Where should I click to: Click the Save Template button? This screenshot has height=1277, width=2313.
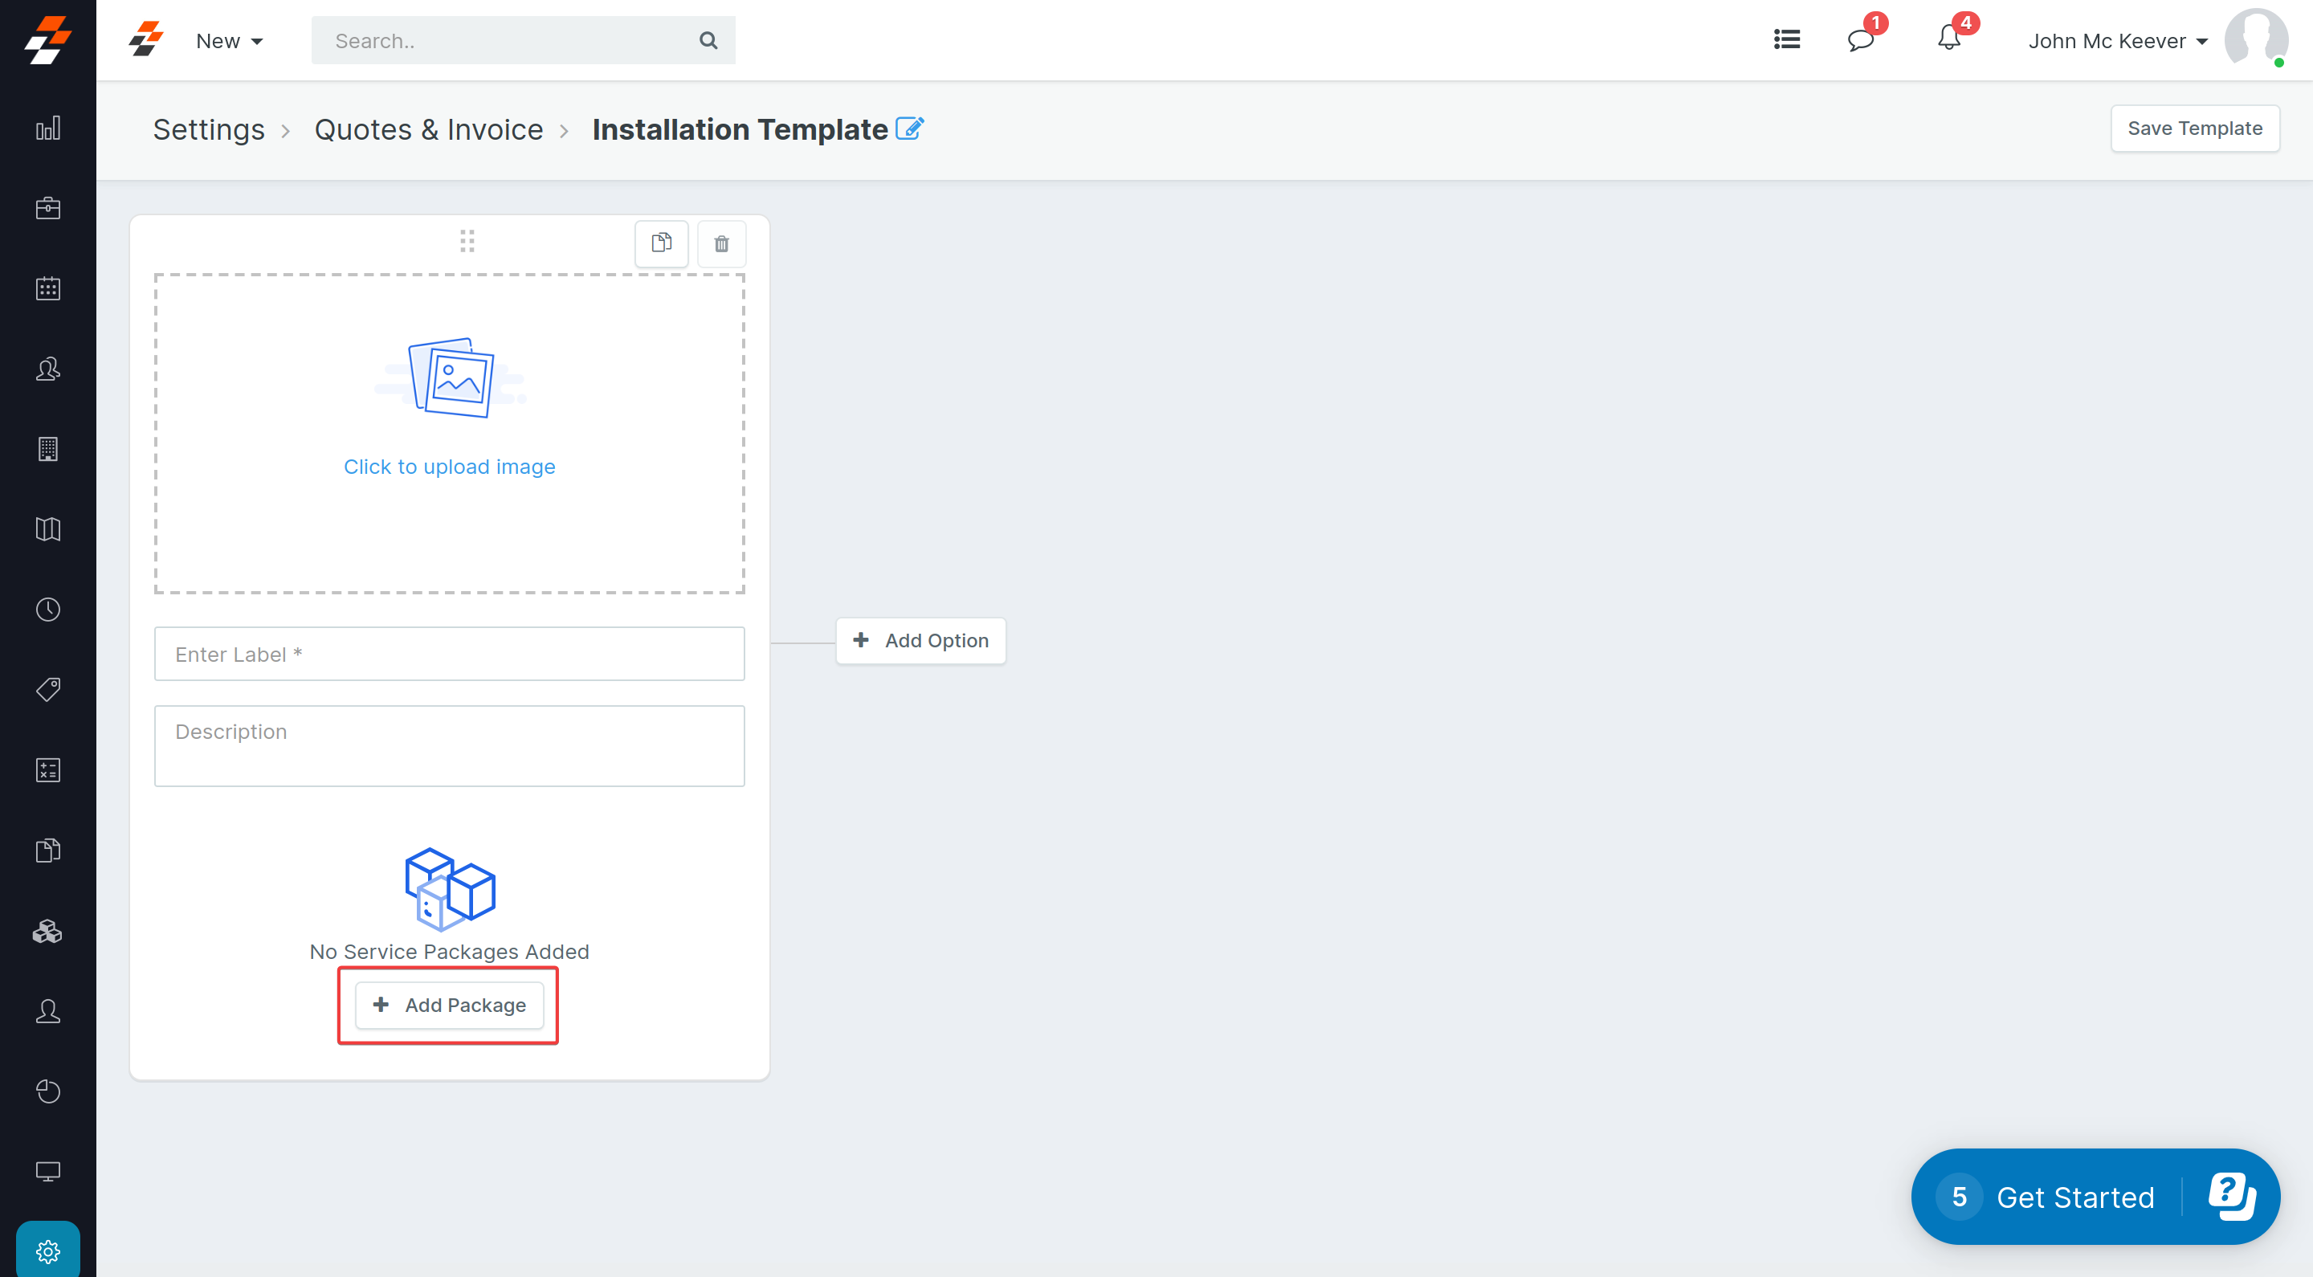click(2193, 129)
